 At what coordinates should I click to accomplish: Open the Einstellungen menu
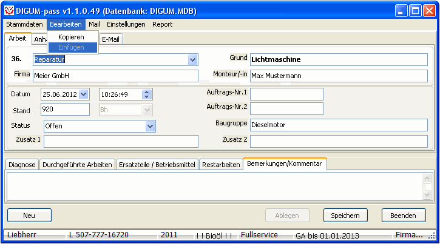126,24
